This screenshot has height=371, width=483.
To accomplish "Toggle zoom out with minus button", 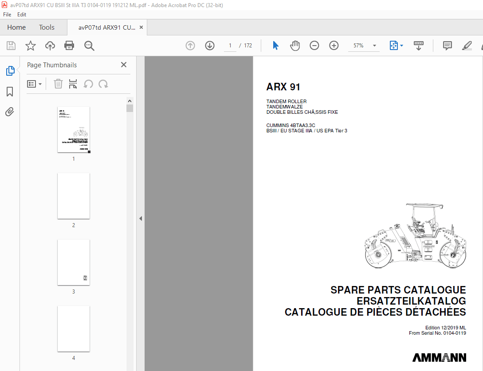I will tap(314, 45).
